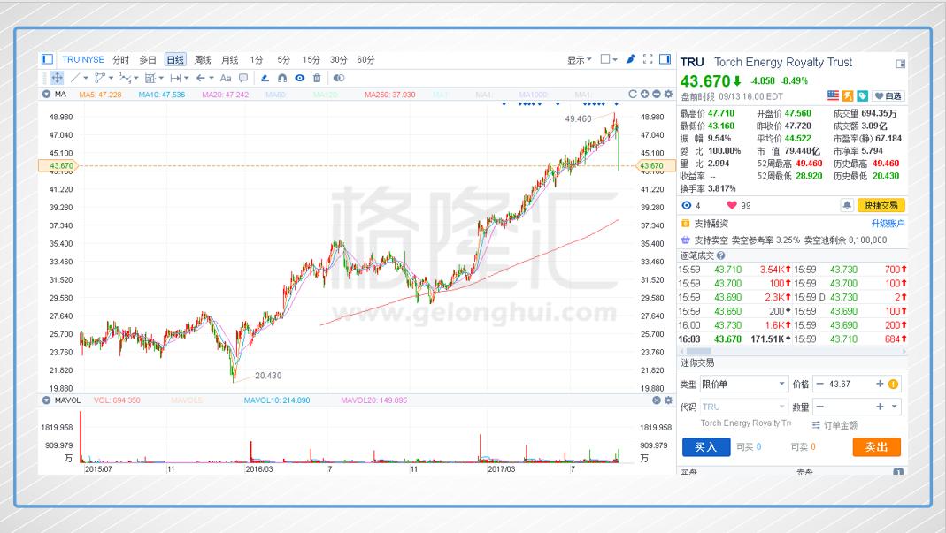Click the stock detail layout icon

(900, 64)
